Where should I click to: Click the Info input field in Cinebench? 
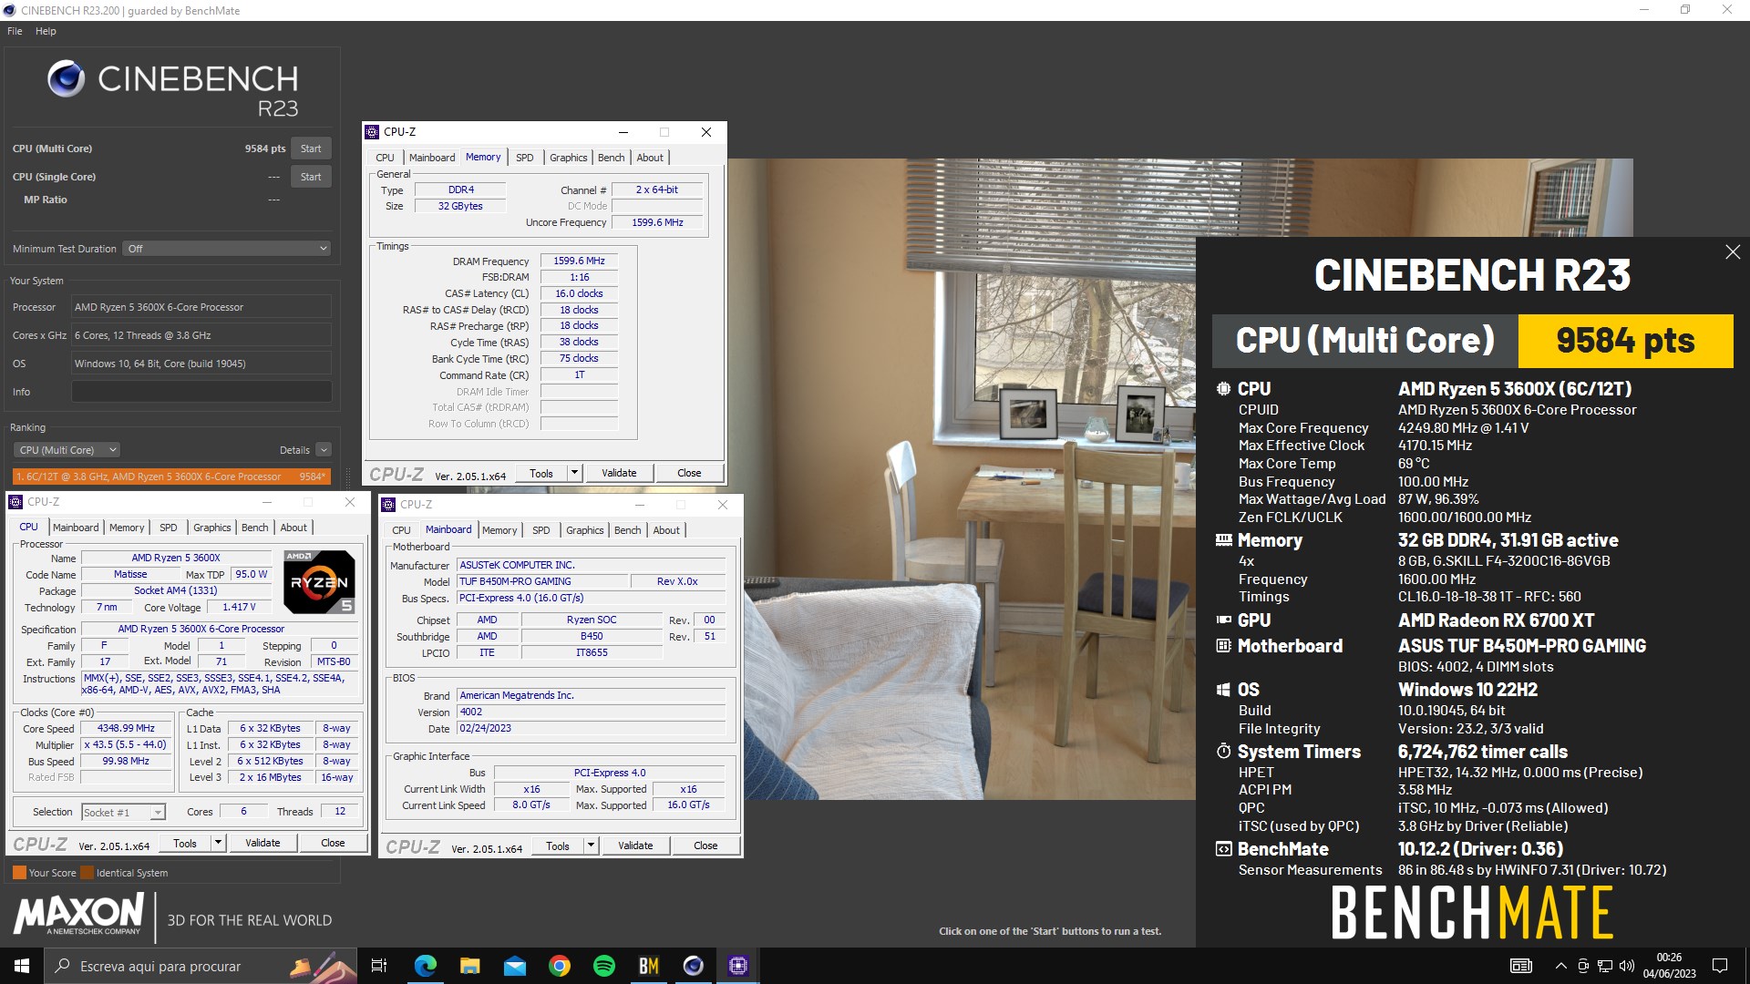pyautogui.click(x=201, y=392)
